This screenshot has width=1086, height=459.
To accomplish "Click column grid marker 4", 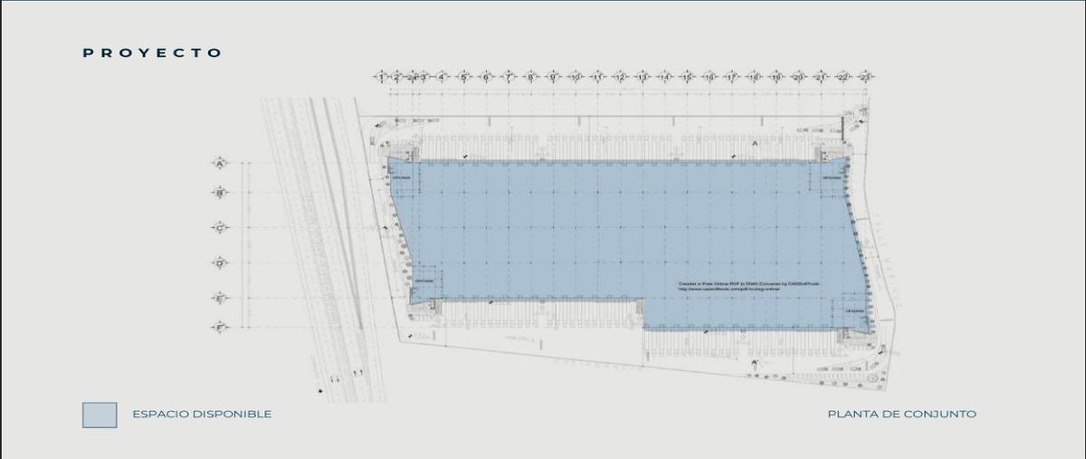I will click(x=442, y=76).
